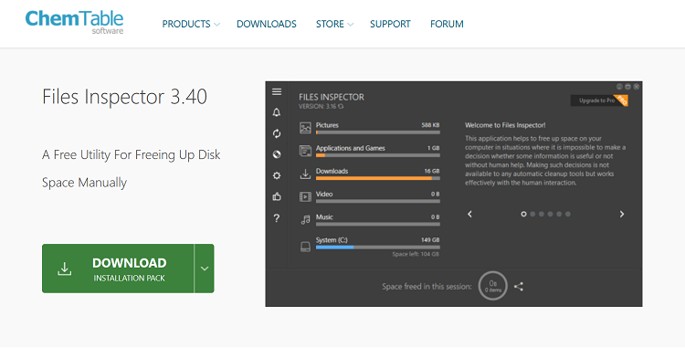Click the Space left: 104 GB text
This screenshot has width=685, height=348.
pos(416,254)
